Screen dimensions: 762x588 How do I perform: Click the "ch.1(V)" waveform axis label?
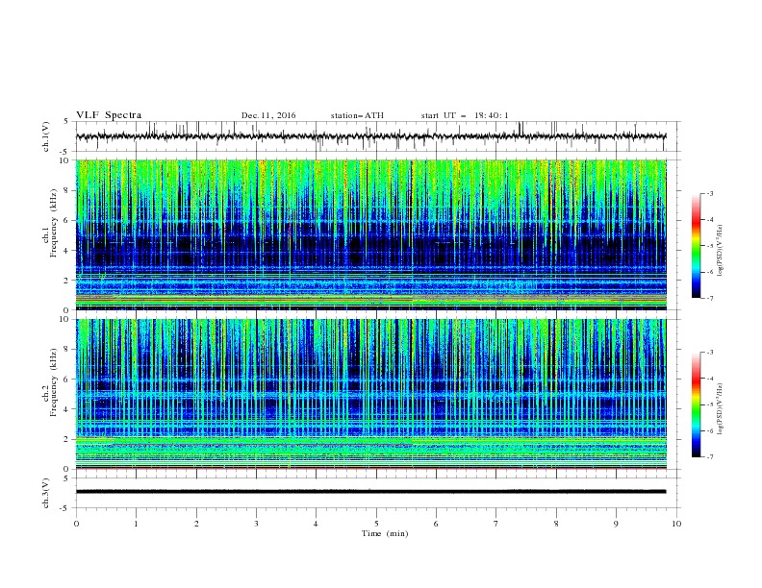pyautogui.click(x=46, y=136)
